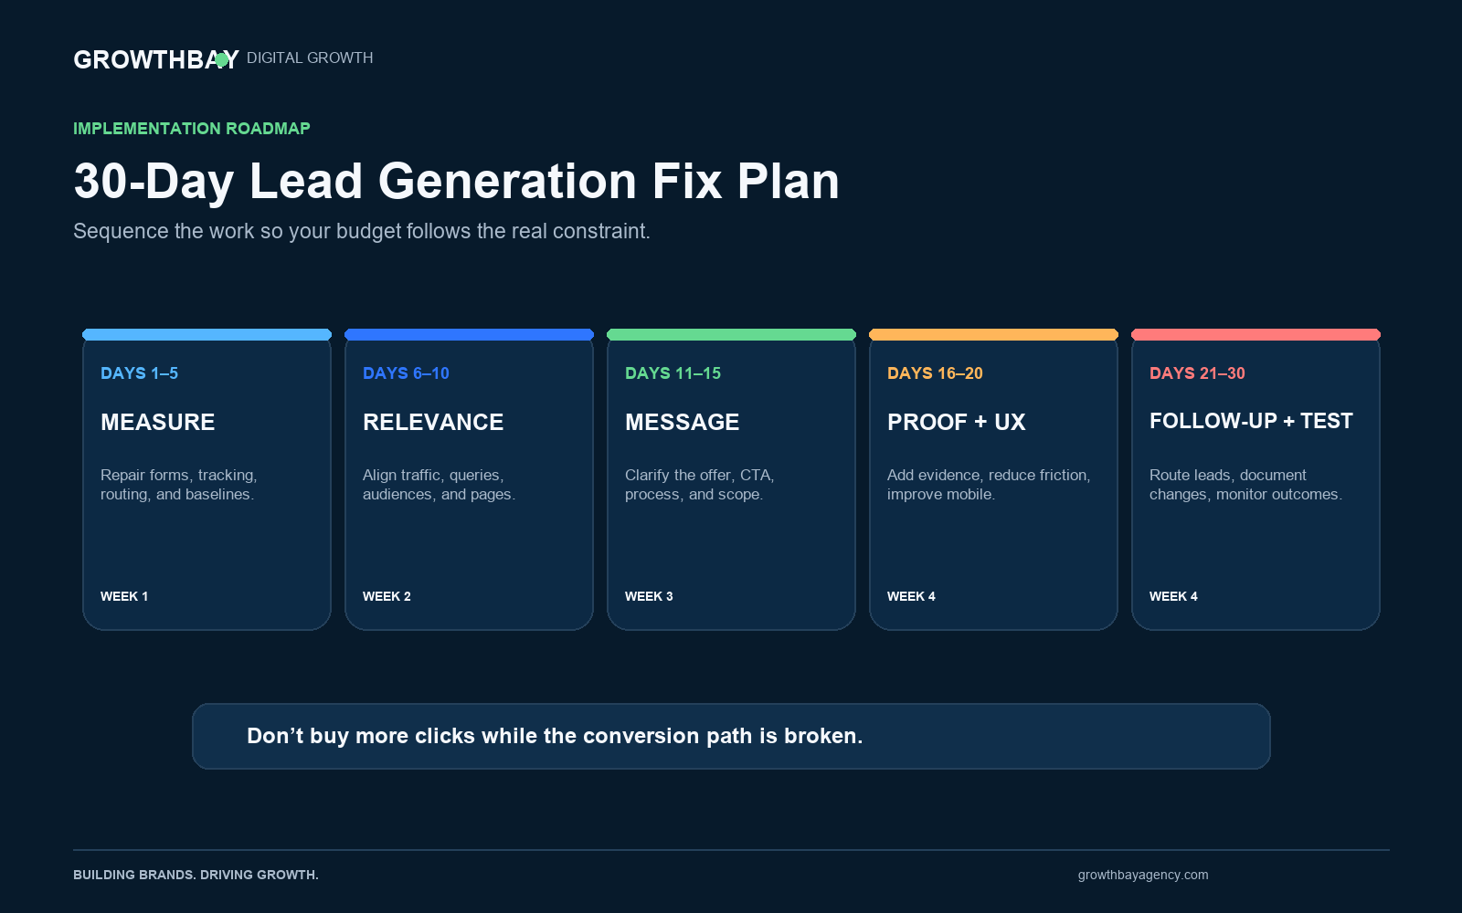Click the 'Don't buy more clicks' callout
Screen dimensions: 1462x913
[x=731, y=736]
